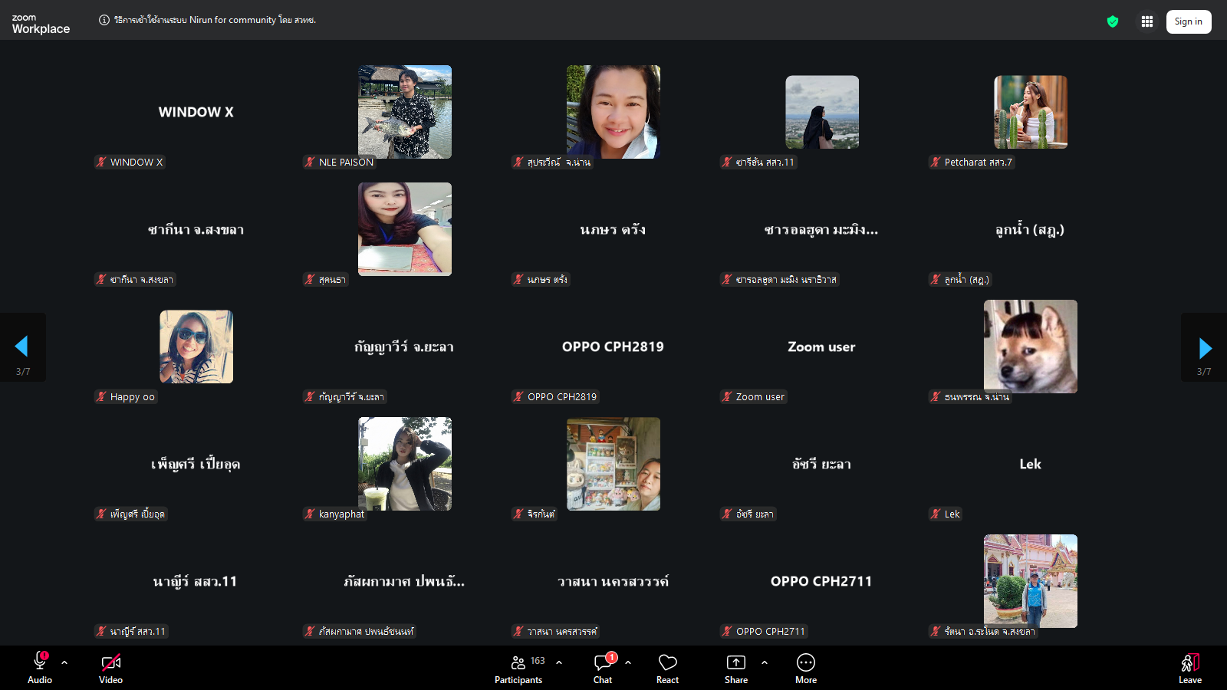Expand the Participants options chevron
This screenshot has height=690, width=1227.
coord(559,662)
